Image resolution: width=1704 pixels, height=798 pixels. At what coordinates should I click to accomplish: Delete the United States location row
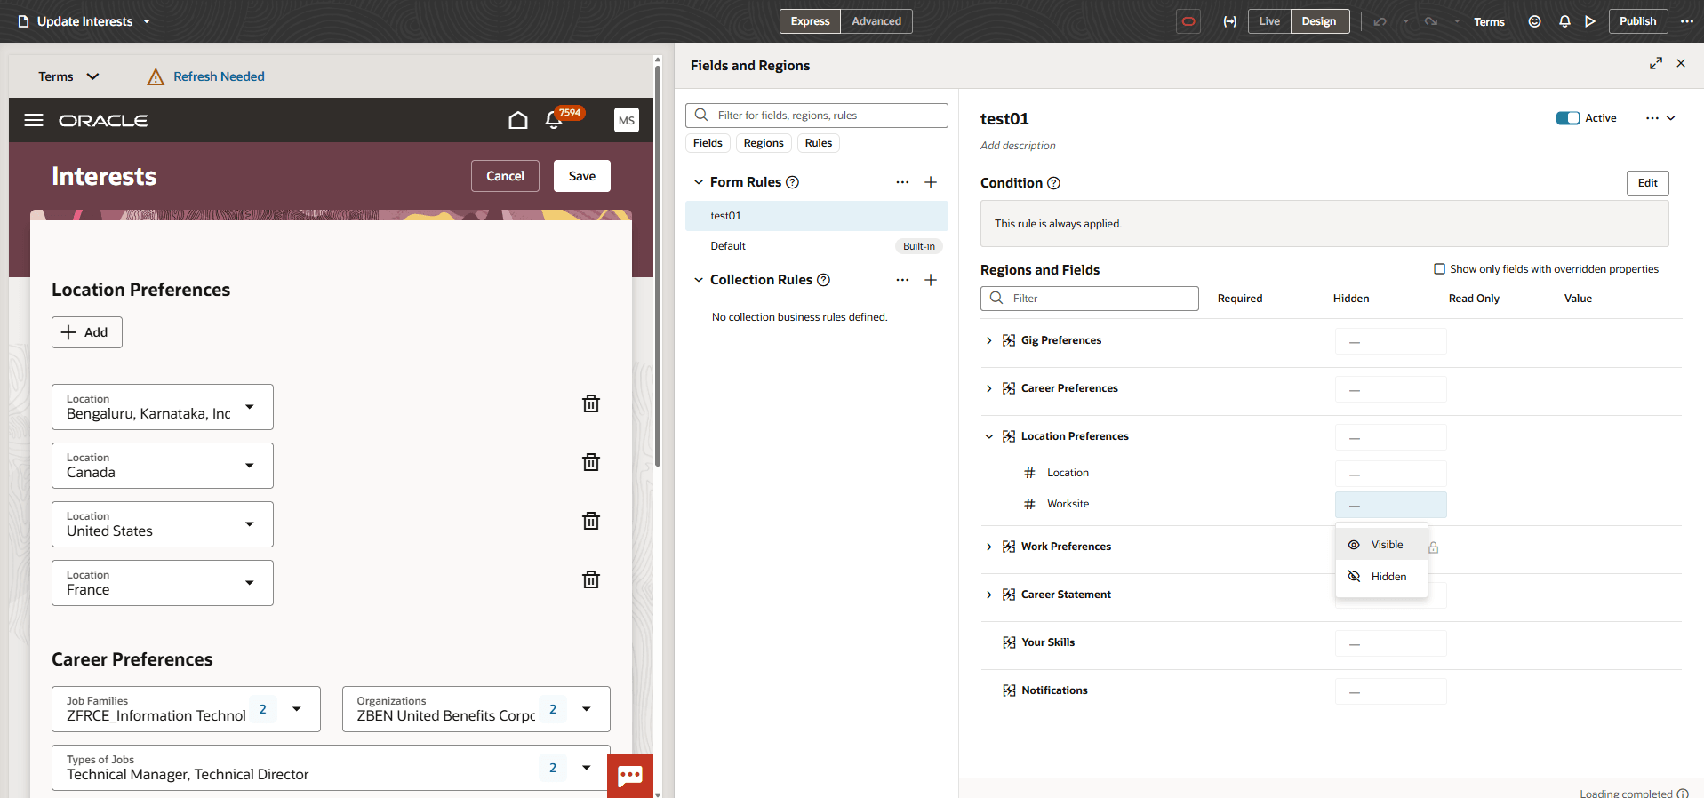(591, 521)
